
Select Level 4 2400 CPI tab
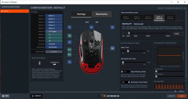coord(159,18)
